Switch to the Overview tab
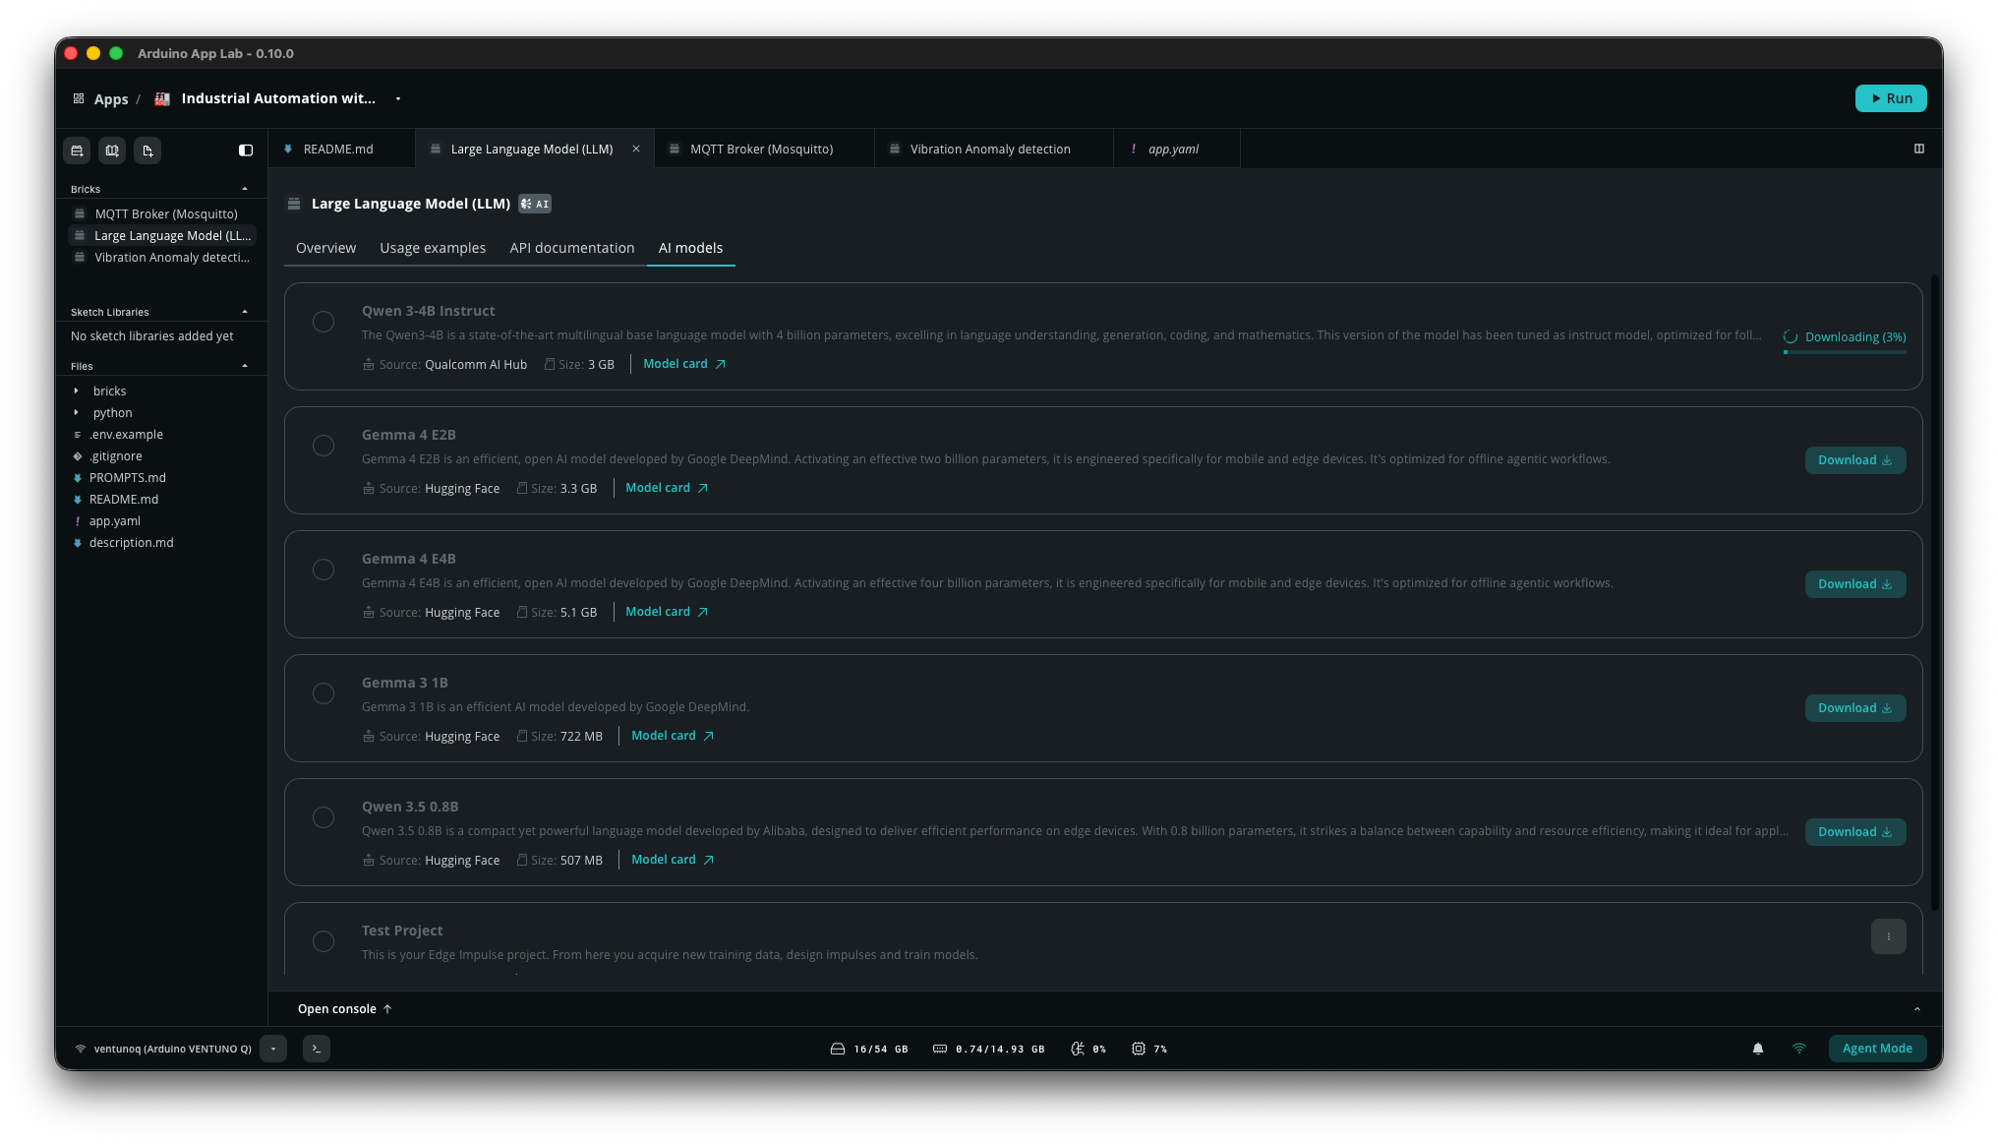Image resolution: width=1998 pixels, height=1143 pixels. coord(325,248)
